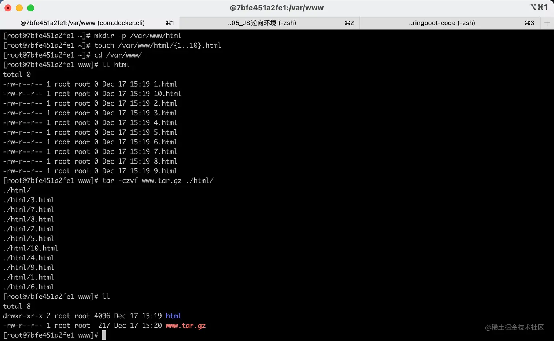Click the ⌘3 shortcut label on third tab
Viewport: 554px width, 341px height.
(x=529, y=23)
